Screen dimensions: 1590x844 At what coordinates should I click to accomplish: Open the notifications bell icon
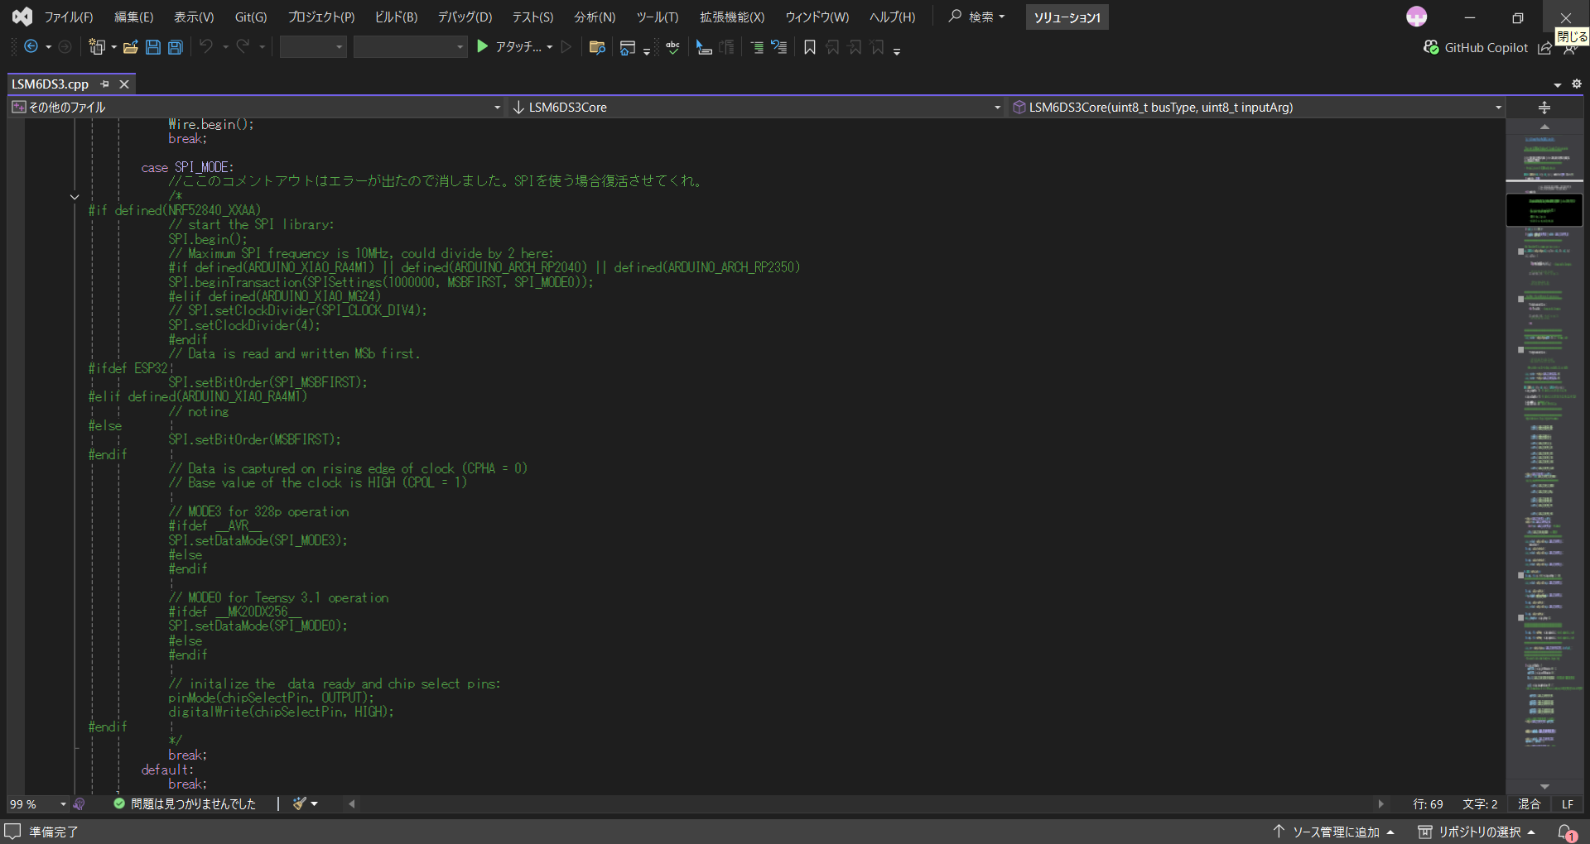click(x=1567, y=832)
